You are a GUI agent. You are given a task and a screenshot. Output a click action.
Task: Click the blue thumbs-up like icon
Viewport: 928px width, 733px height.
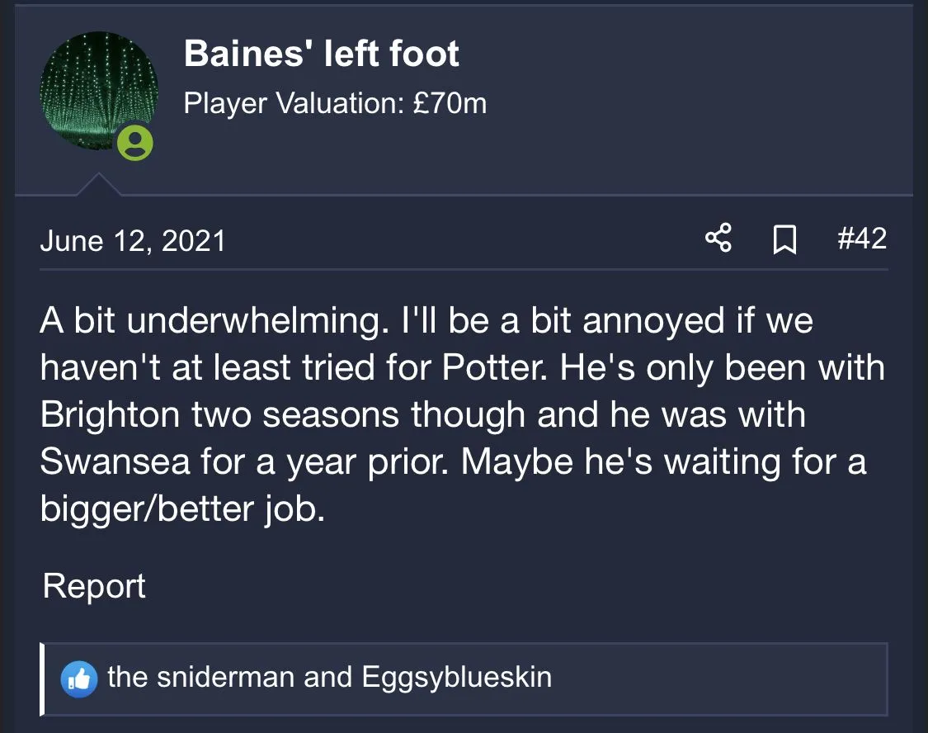click(80, 679)
